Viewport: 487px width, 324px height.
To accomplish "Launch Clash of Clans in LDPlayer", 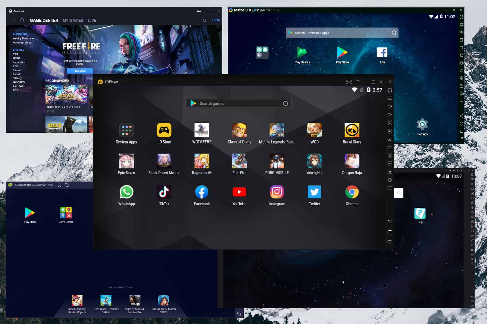I will pos(239,130).
